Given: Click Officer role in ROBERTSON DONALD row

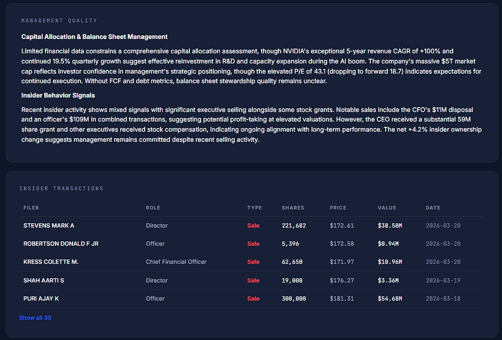Looking at the screenshot, I should click(x=155, y=244).
